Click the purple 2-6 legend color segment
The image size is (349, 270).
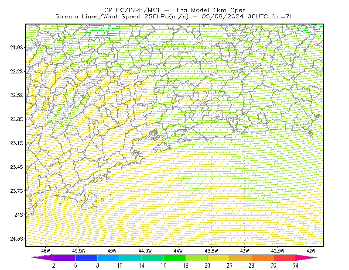coord(65,257)
